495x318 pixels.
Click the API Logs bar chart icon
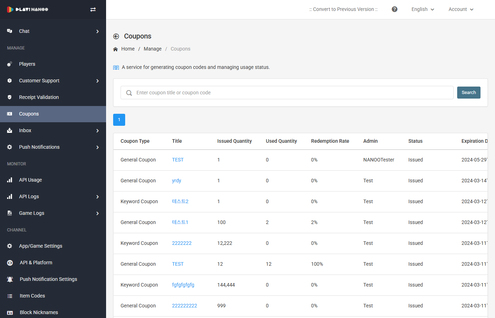coord(10,196)
